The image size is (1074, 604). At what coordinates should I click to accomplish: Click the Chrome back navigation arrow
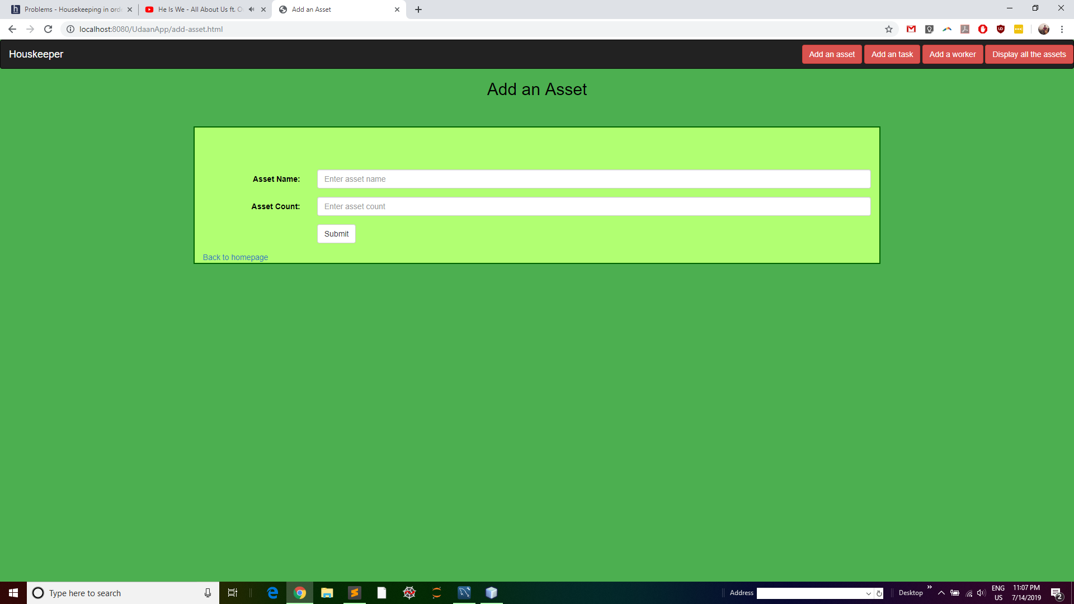point(12,29)
